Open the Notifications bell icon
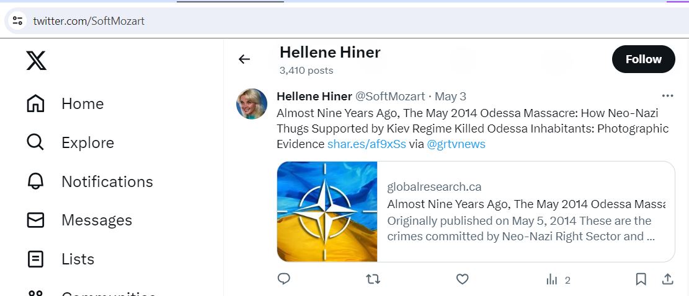689x296 pixels. [x=35, y=181]
